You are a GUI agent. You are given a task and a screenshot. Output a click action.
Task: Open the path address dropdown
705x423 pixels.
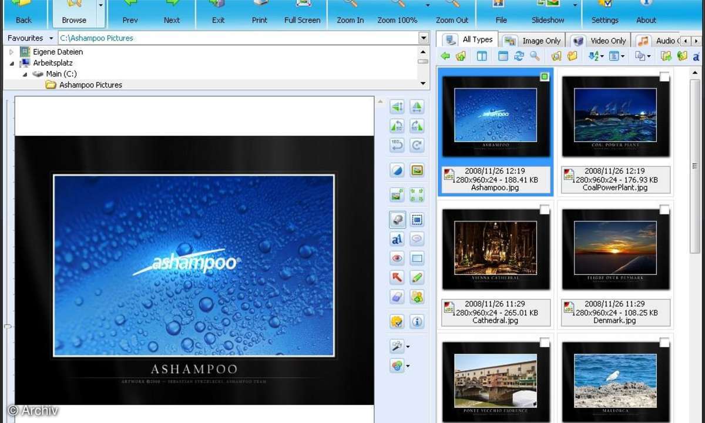pos(423,38)
